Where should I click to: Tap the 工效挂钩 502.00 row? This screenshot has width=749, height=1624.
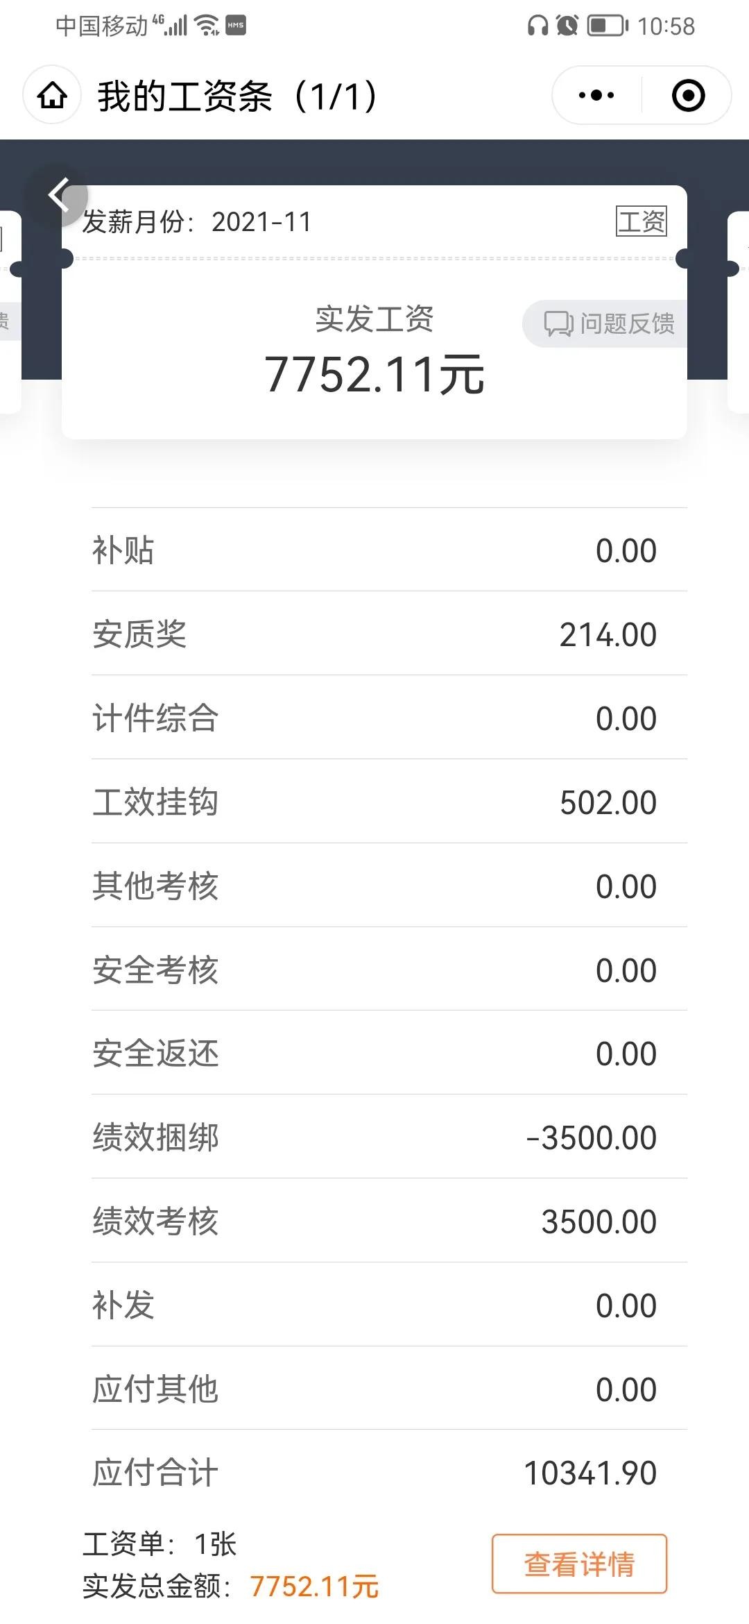[x=374, y=802]
